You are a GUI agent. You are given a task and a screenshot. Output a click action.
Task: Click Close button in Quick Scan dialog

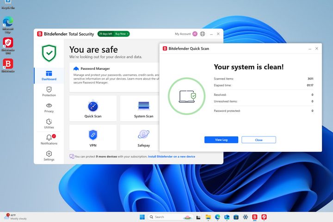(259, 140)
